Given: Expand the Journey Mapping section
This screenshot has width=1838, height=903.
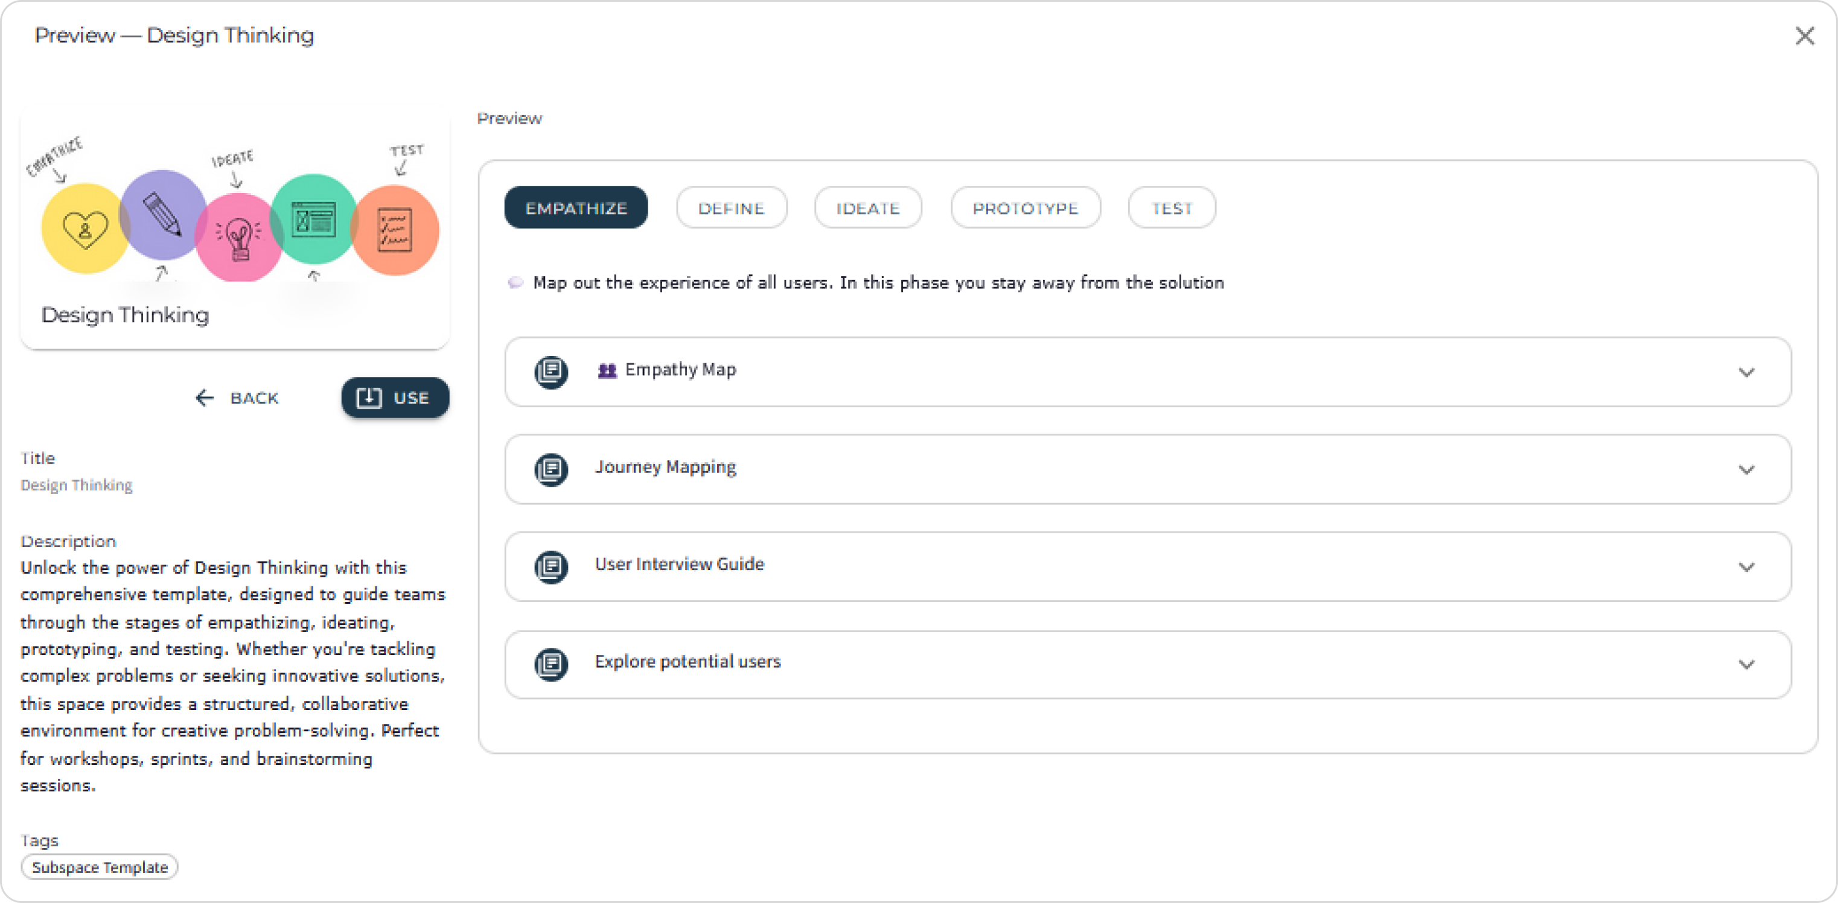Looking at the screenshot, I should [x=1747, y=469].
